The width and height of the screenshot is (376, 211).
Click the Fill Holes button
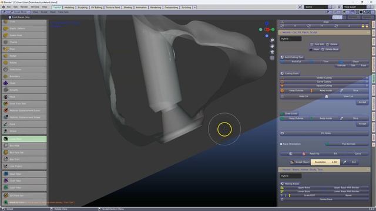324,133
